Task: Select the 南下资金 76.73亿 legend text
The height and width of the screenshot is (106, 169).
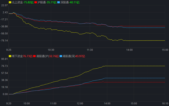Action: point(20,56)
